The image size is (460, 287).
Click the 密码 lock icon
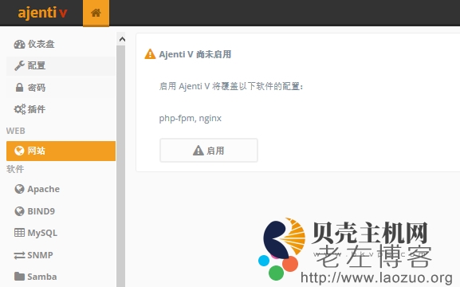(19, 88)
